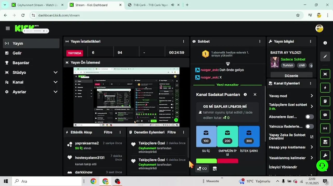Open the green headset support button

coord(322,166)
